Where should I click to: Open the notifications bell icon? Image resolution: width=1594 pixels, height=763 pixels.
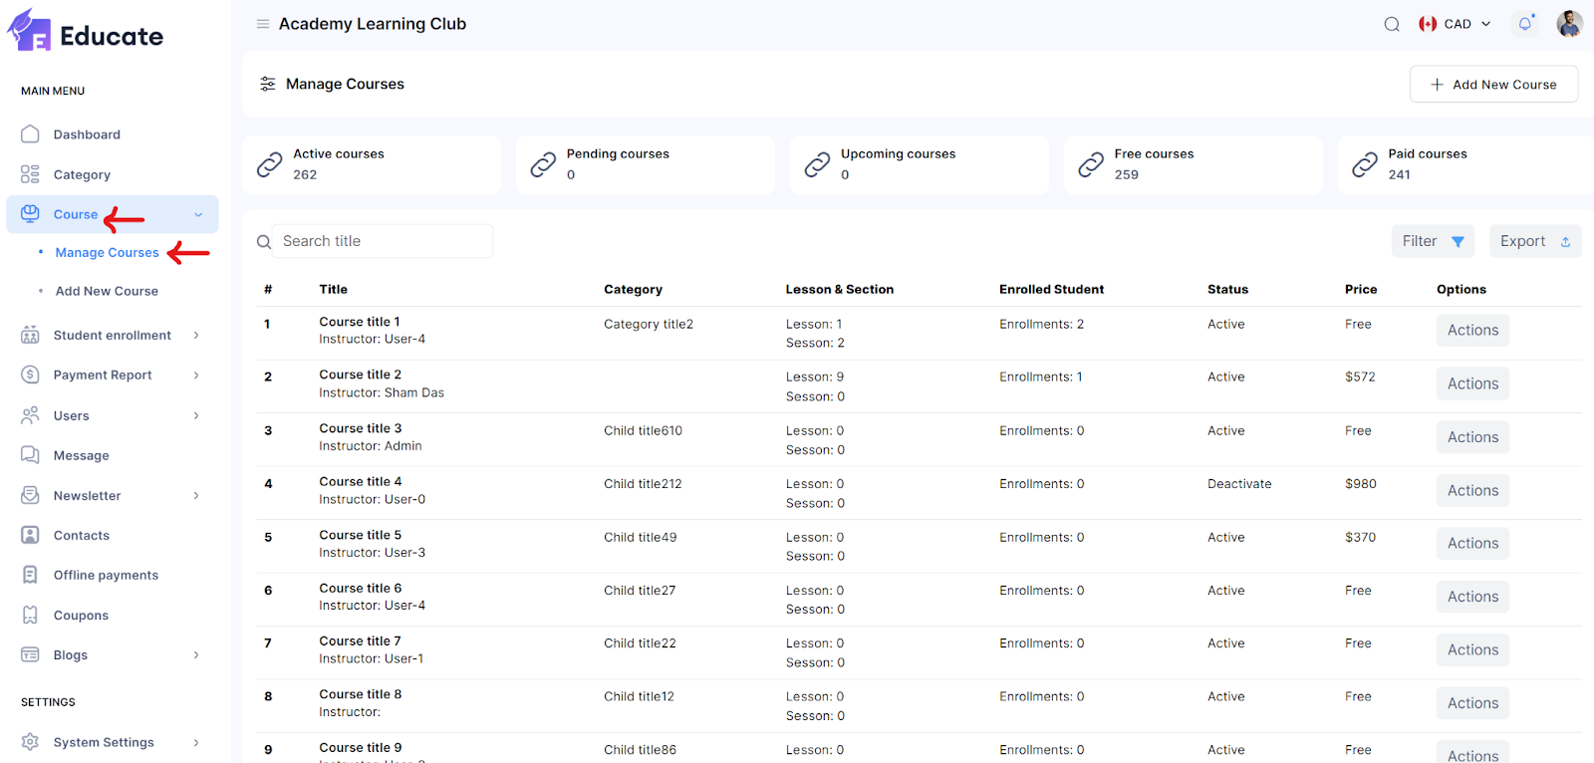tap(1524, 24)
